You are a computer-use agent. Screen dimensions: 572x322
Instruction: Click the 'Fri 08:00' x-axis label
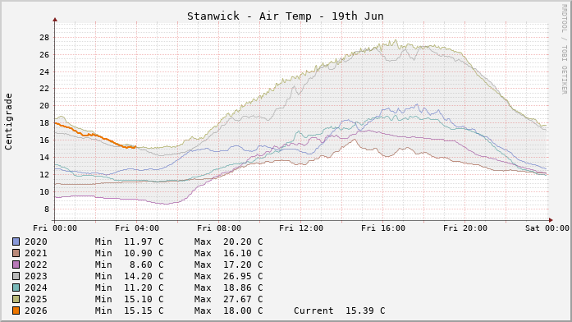coord(219,228)
